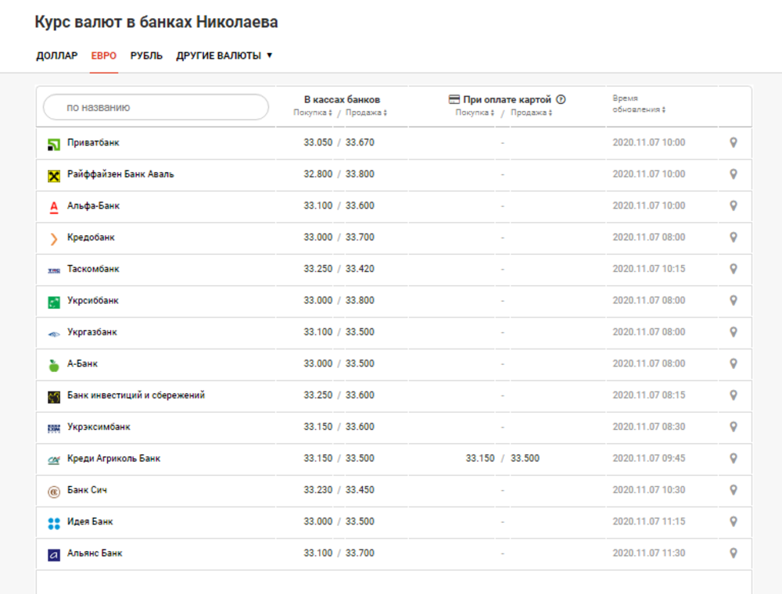Viewport: 782px width, 594px height.
Task: Expand the ДРУГИЕ ВАЛЮТЫ dropdown
Action: click(224, 55)
